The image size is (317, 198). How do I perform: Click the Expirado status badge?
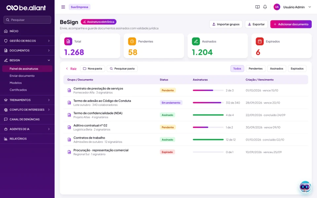[167, 152]
